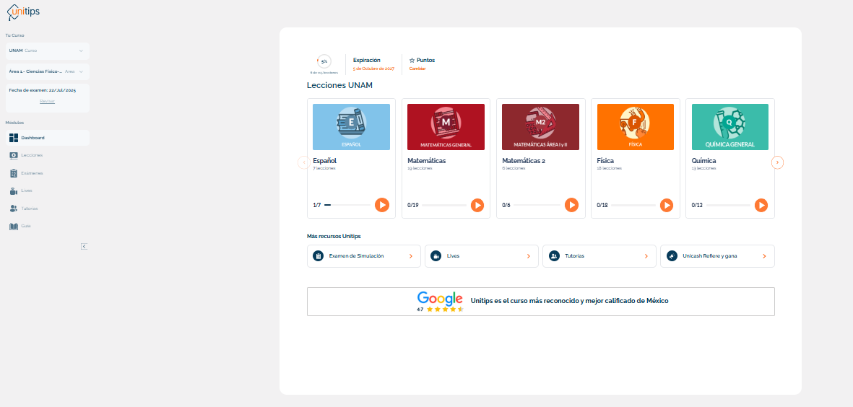The width and height of the screenshot is (853, 407).
Task: Click the star icon next to Puntos
Action: pos(412,61)
